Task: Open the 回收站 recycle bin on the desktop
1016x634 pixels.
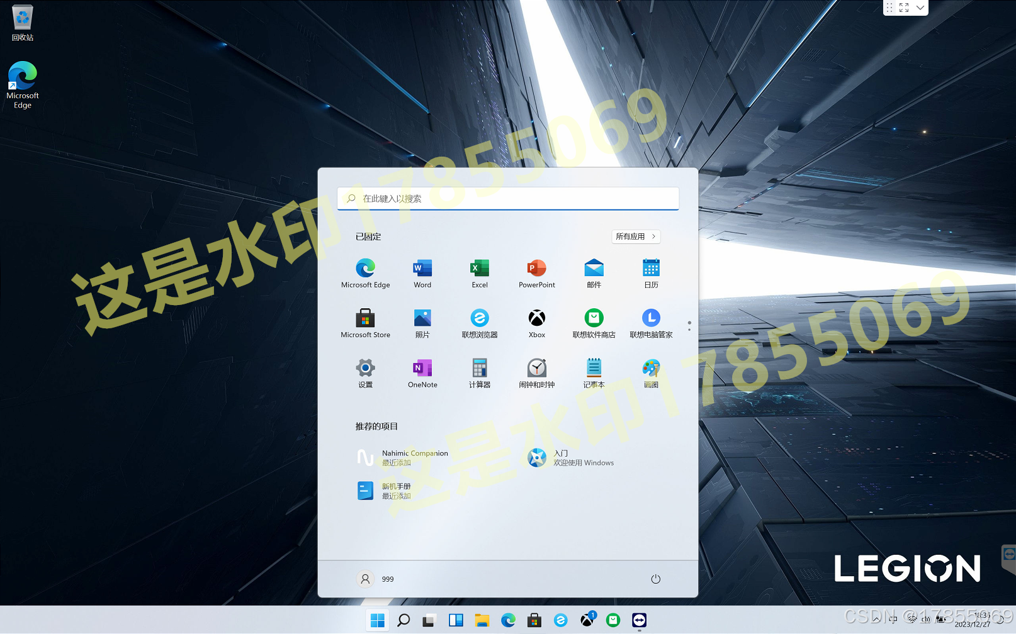Action: [23, 23]
